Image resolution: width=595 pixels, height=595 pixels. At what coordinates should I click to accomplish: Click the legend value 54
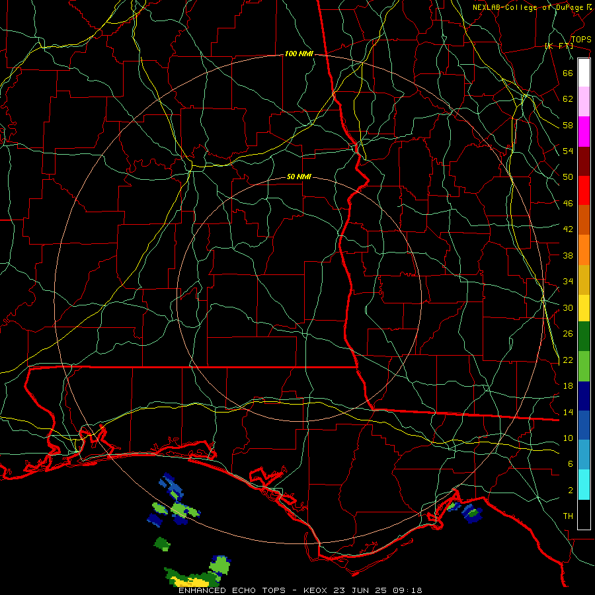[568, 151]
